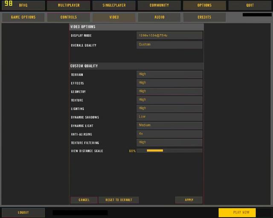The height and width of the screenshot is (218, 273).
Task: Go to the Multiplayer menu
Action: (69, 5)
